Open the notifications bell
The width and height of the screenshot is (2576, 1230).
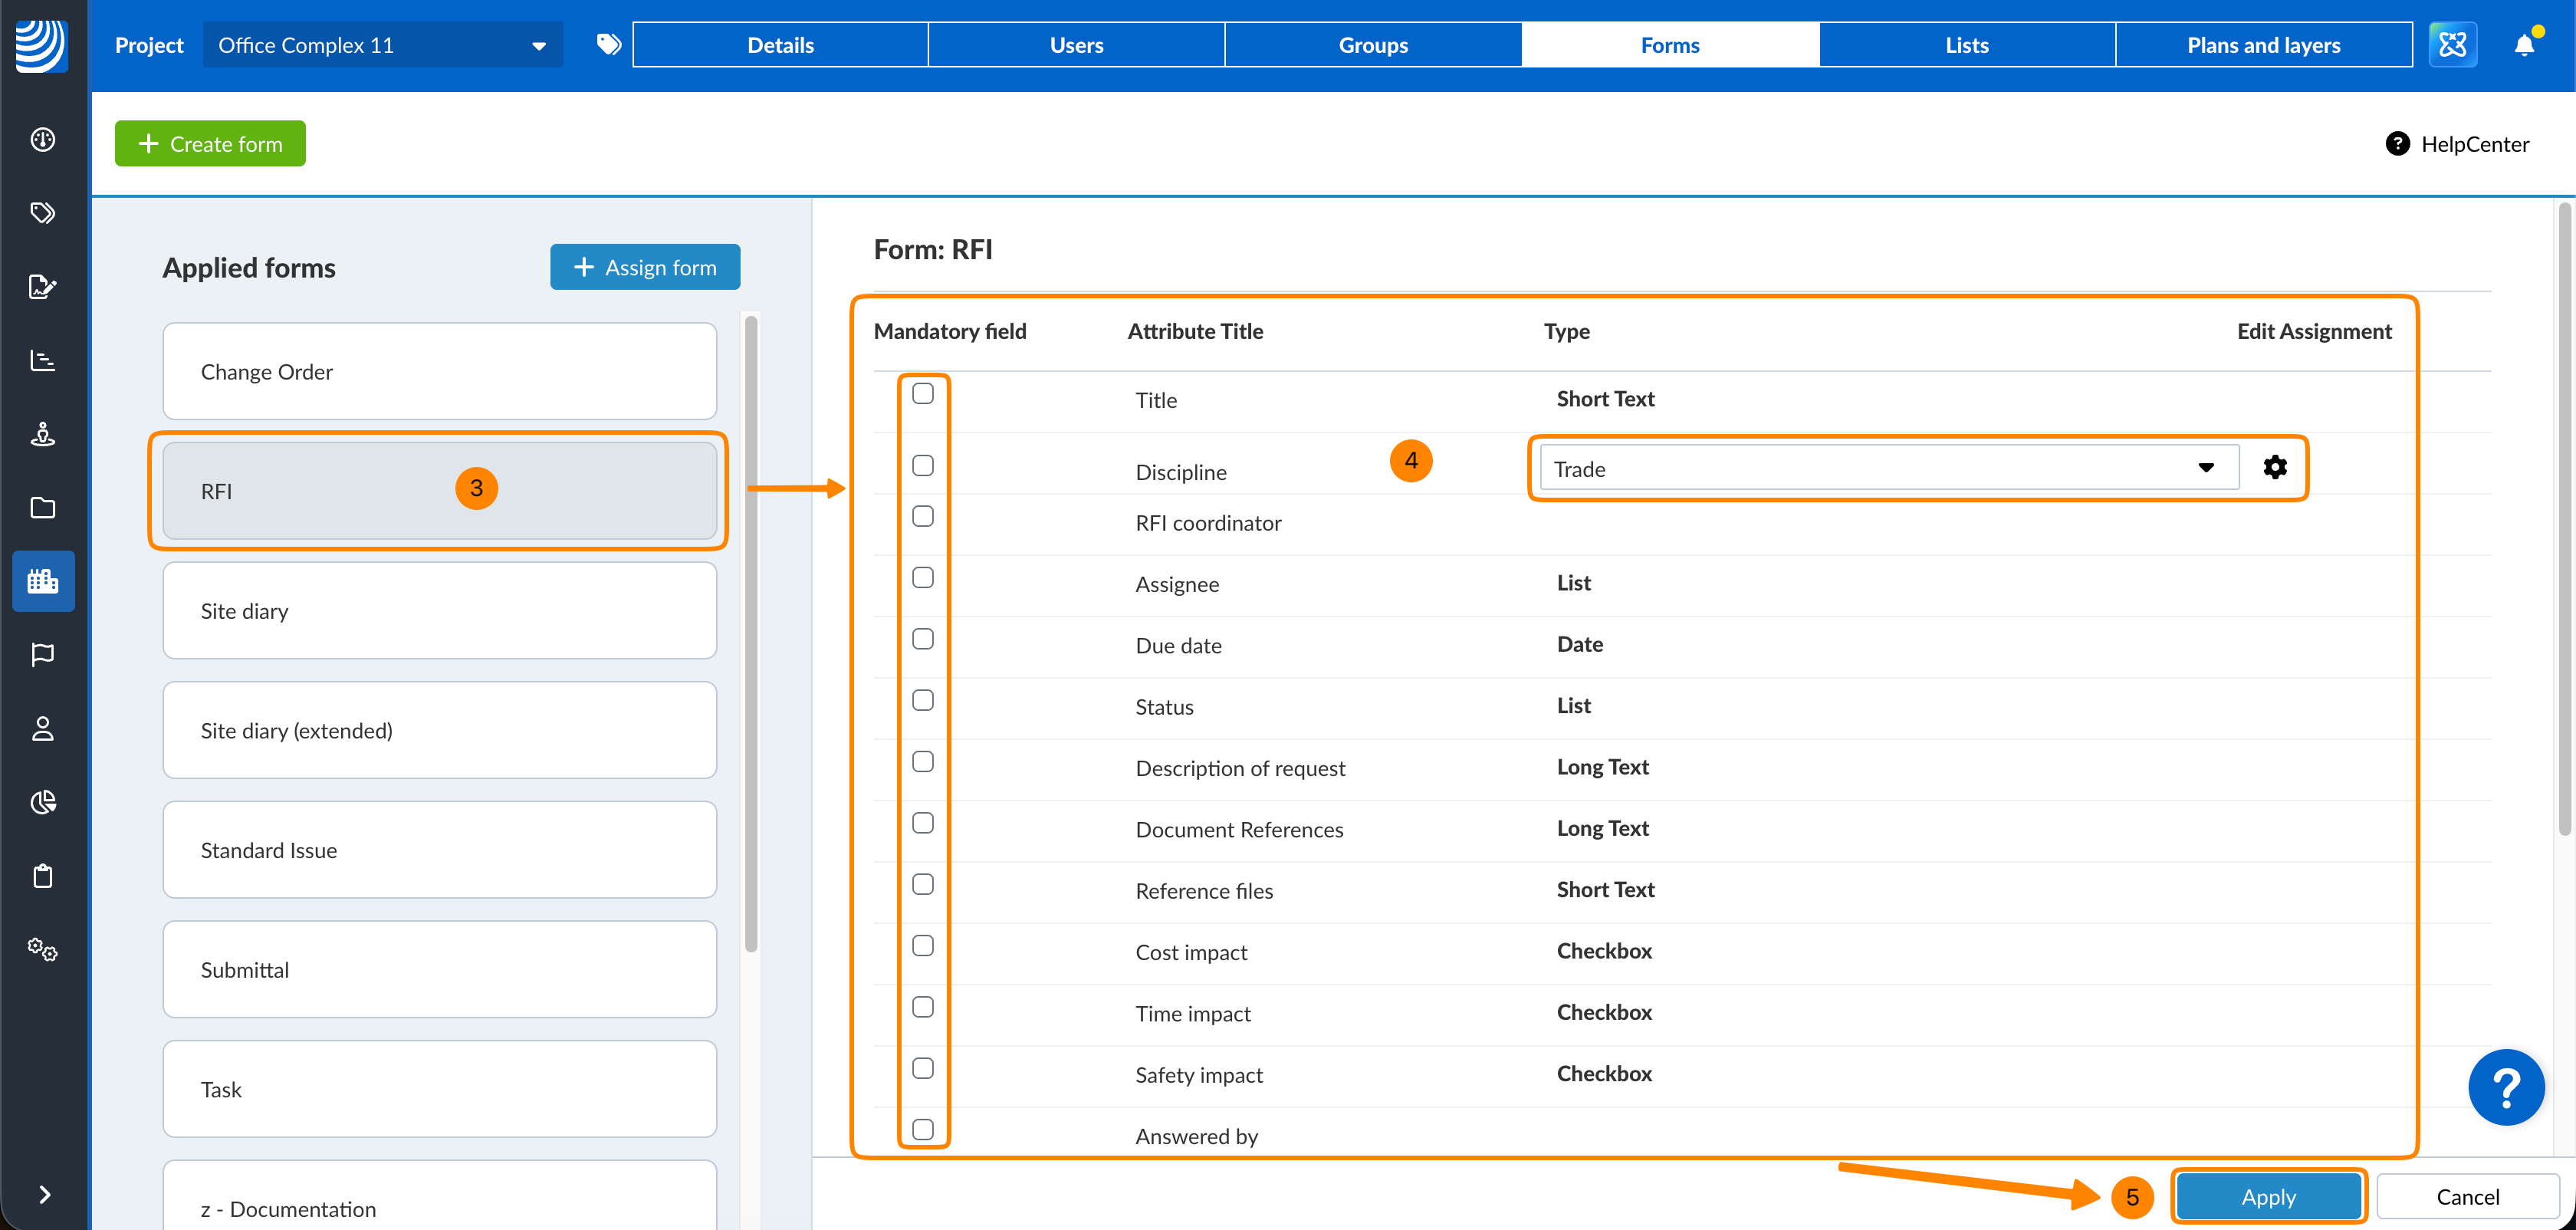2523,45
